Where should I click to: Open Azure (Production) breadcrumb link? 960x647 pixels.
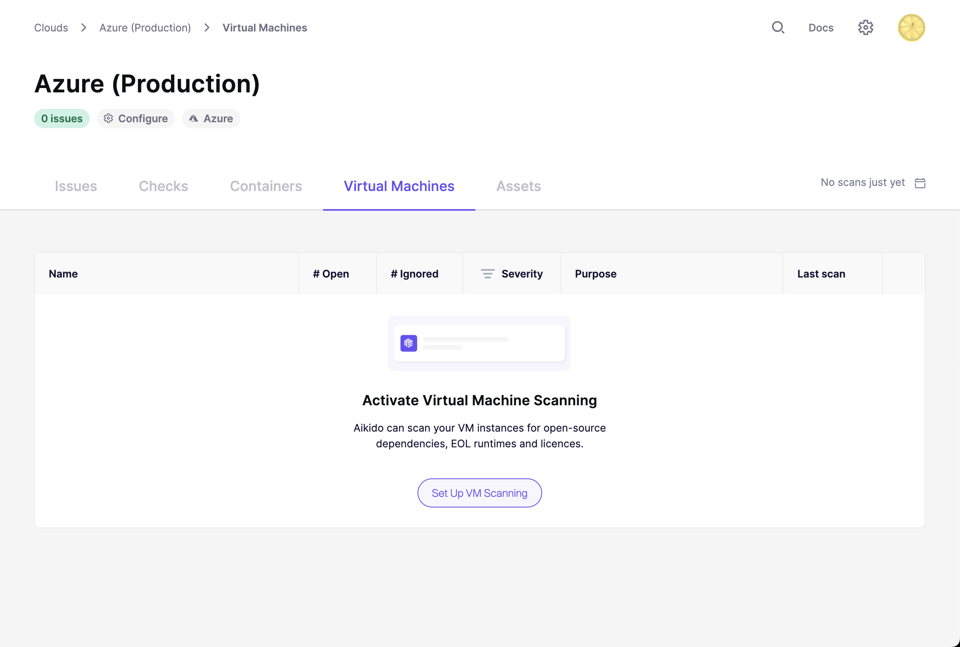[x=145, y=28]
